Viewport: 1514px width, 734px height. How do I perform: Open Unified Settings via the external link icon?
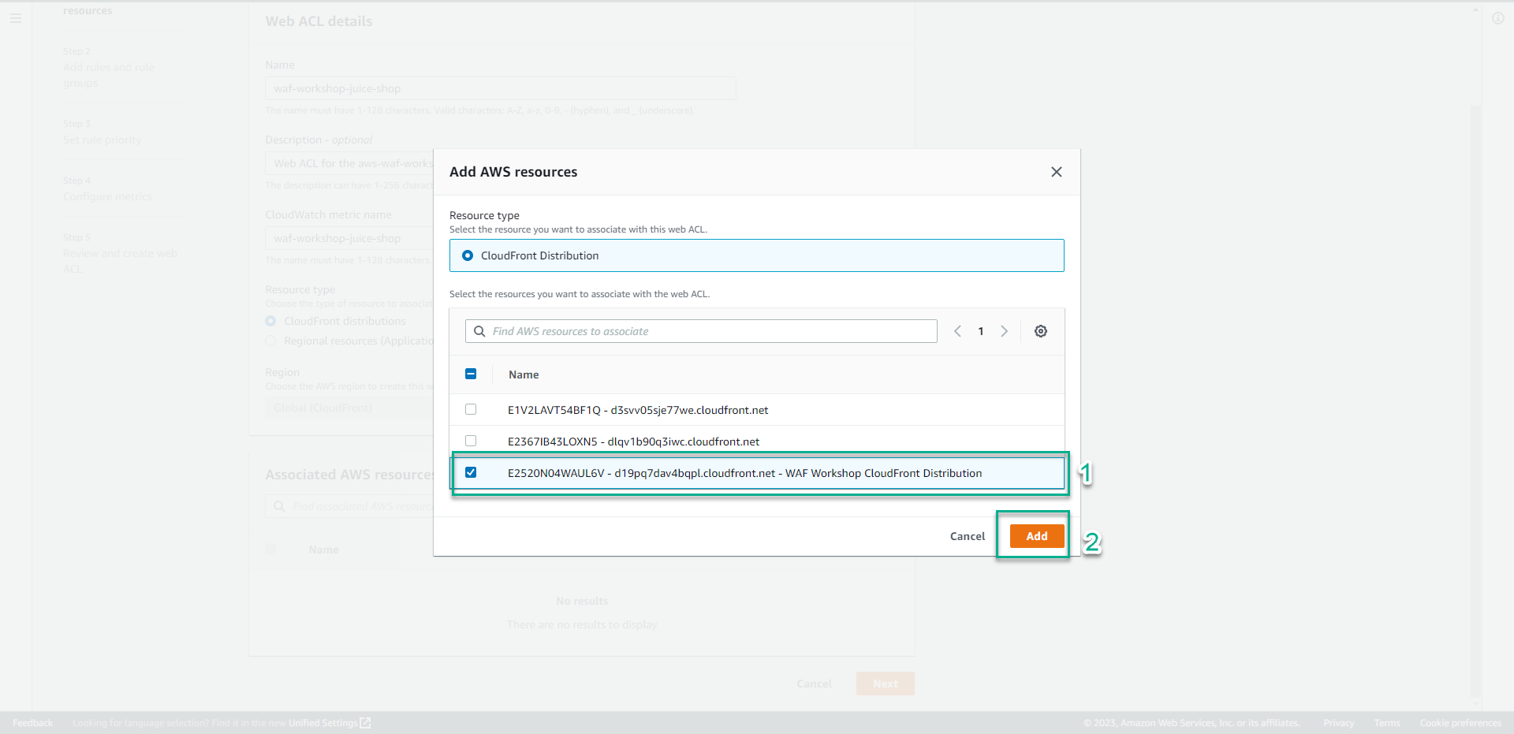pyautogui.click(x=364, y=722)
